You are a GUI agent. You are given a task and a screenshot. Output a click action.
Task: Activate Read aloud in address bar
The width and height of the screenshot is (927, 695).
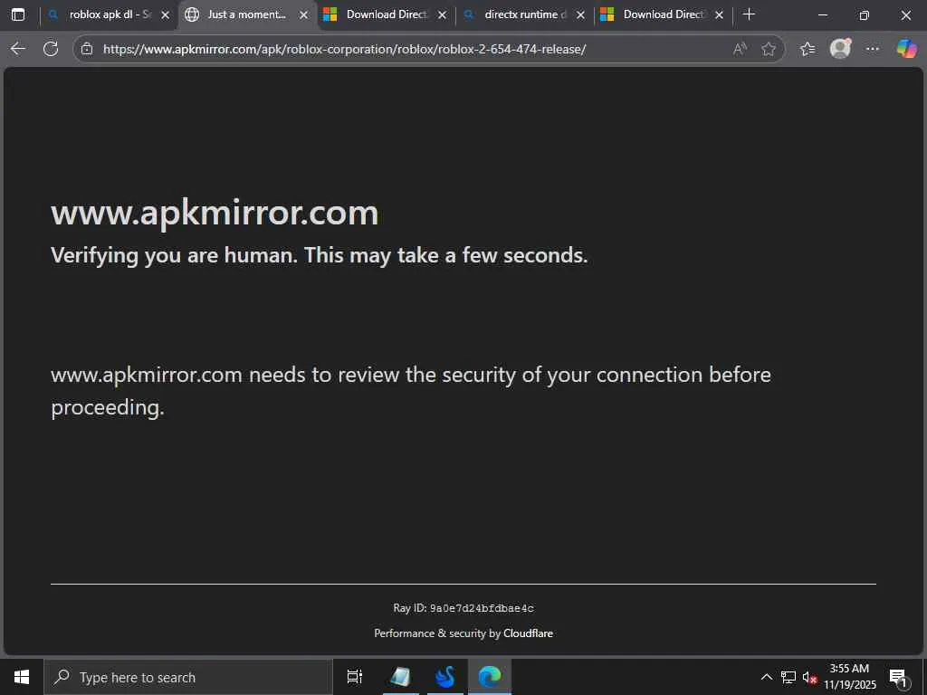[740, 49]
